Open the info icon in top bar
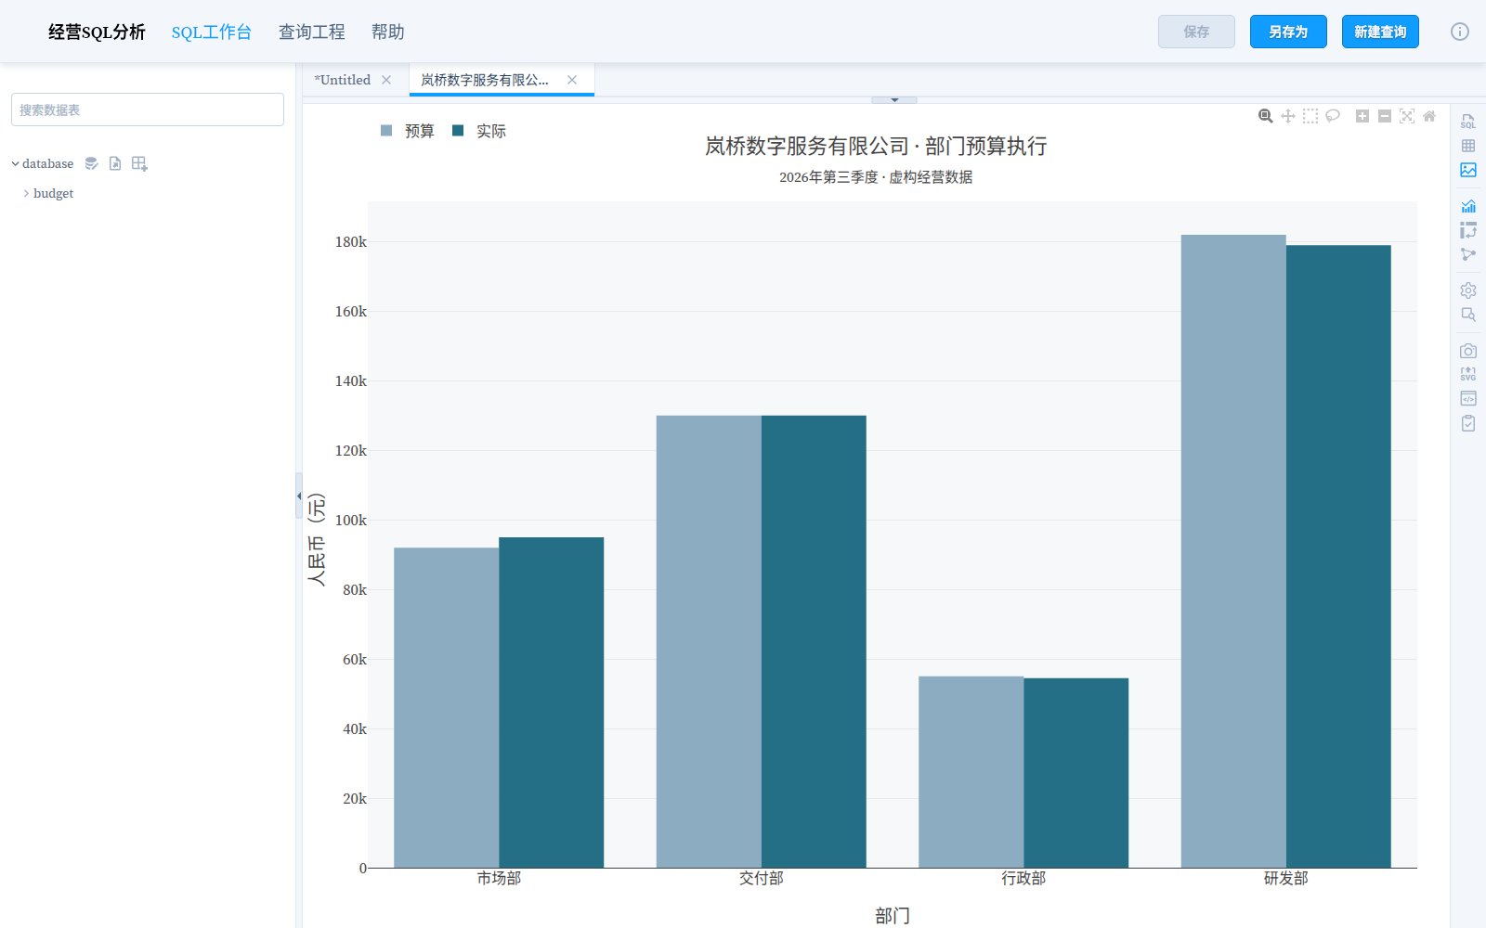 click(1460, 32)
